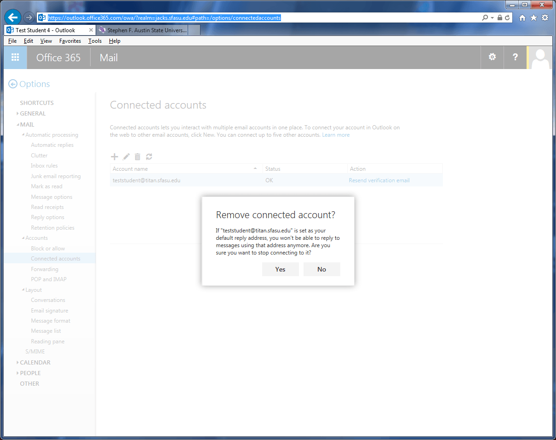Open the Favorites menu
The height and width of the screenshot is (440, 556).
tap(70, 41)
